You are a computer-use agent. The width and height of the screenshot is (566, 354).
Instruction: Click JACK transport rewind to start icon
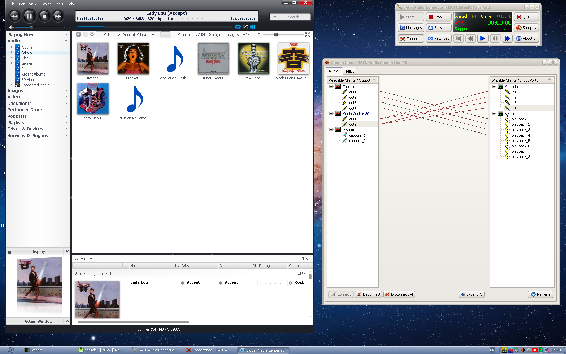point(459,38)
